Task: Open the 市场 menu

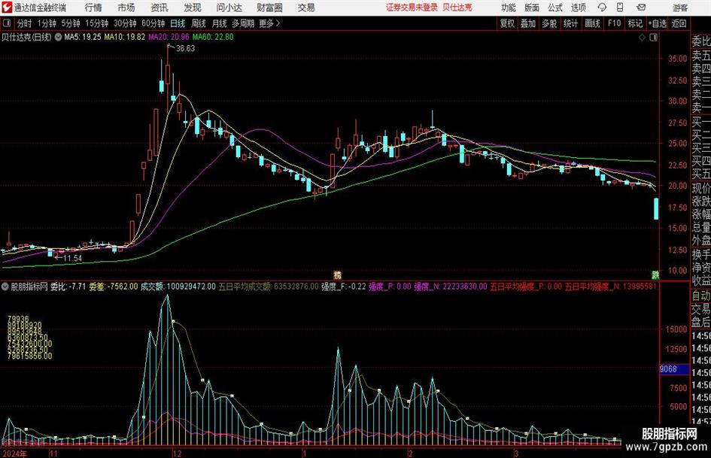Action: click(x=126, y=8)
